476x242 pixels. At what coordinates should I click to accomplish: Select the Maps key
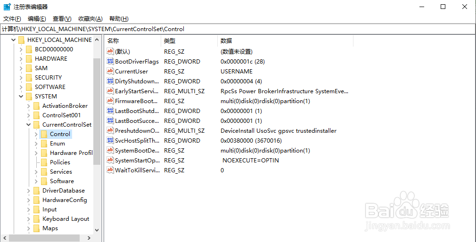tap(50, 228)
